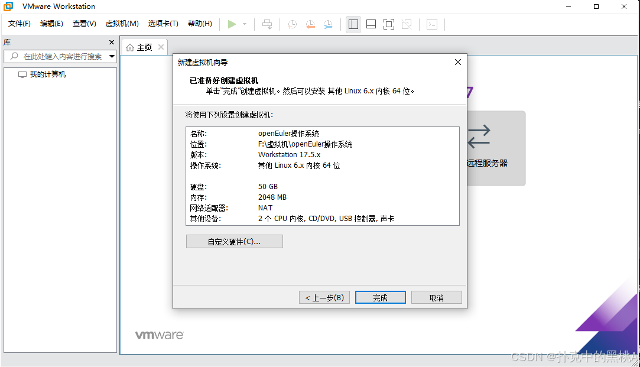
Task: Click the Full Screen mode icon
Action: pos(389,24)
